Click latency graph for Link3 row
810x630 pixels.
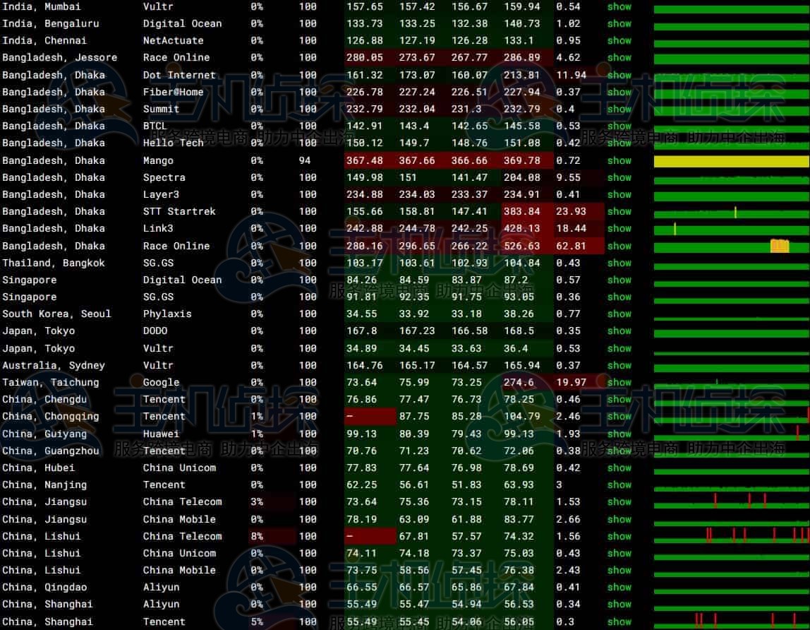coord(731,230)
